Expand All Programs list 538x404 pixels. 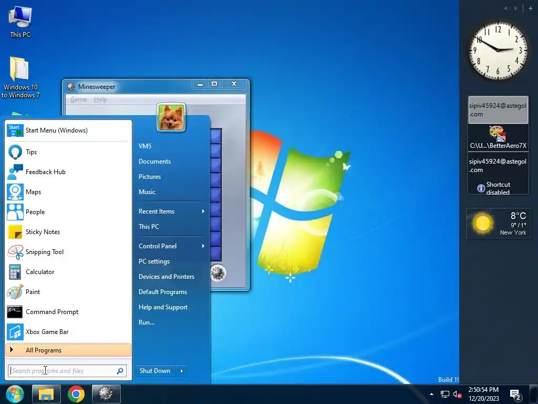[68, 350]
